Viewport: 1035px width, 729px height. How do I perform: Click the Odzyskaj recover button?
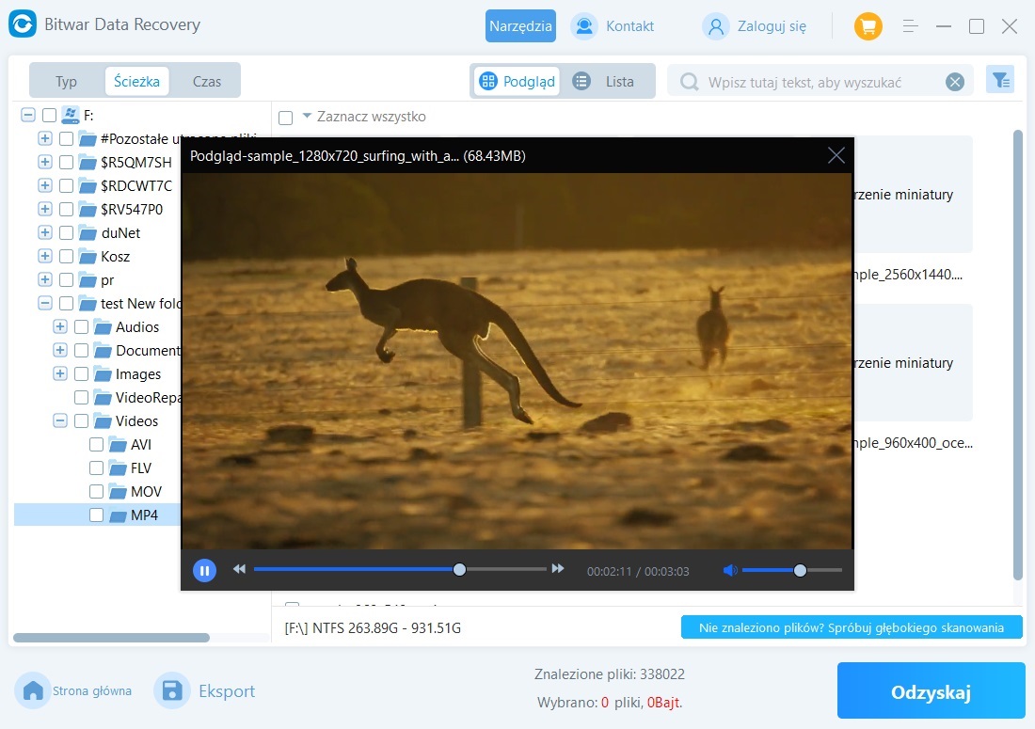coord(931,692)
